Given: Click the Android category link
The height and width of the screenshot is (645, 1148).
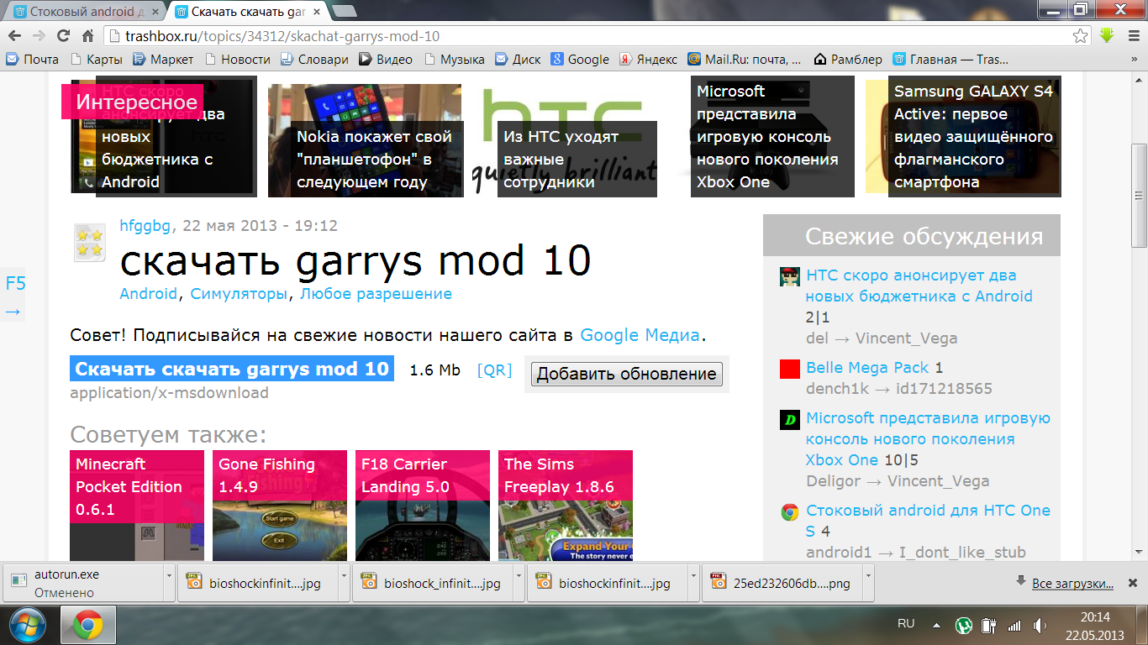Looking at the screenshot, I should [x=149, y=294].
